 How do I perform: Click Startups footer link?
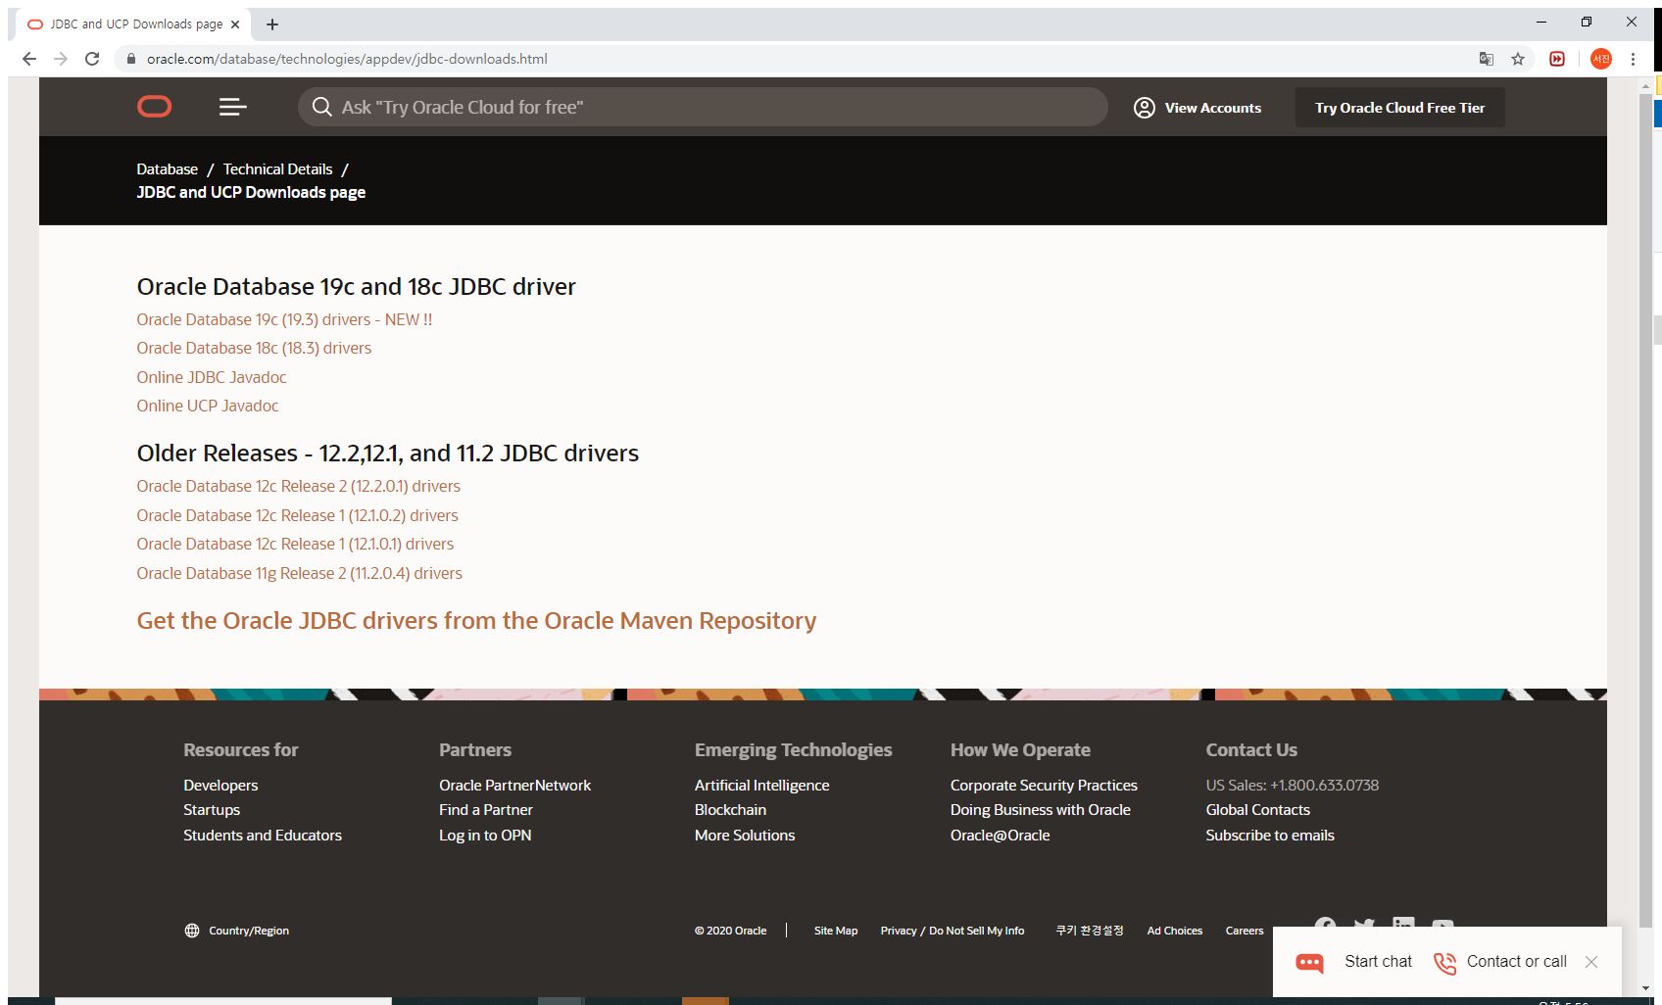coord(212,810)
